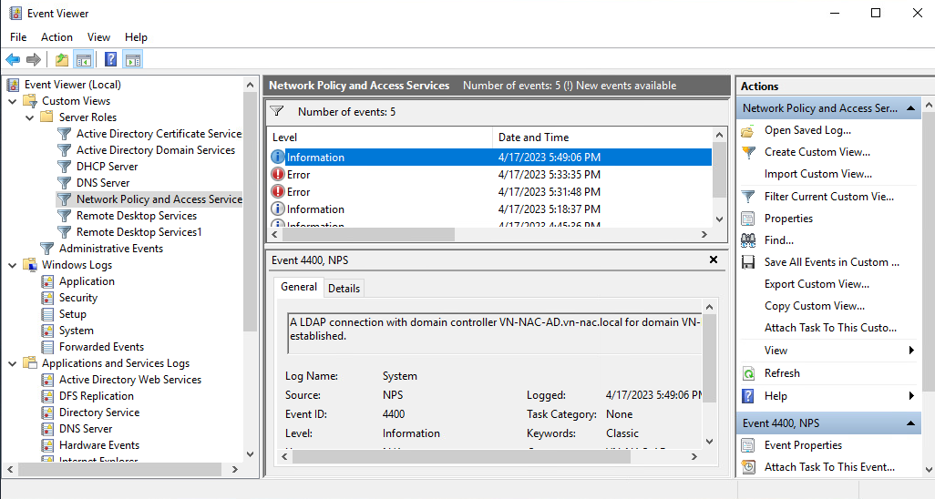Click the event detail vertical scrollbar down arrow
935x499 pixels.
tap(709, 442)
